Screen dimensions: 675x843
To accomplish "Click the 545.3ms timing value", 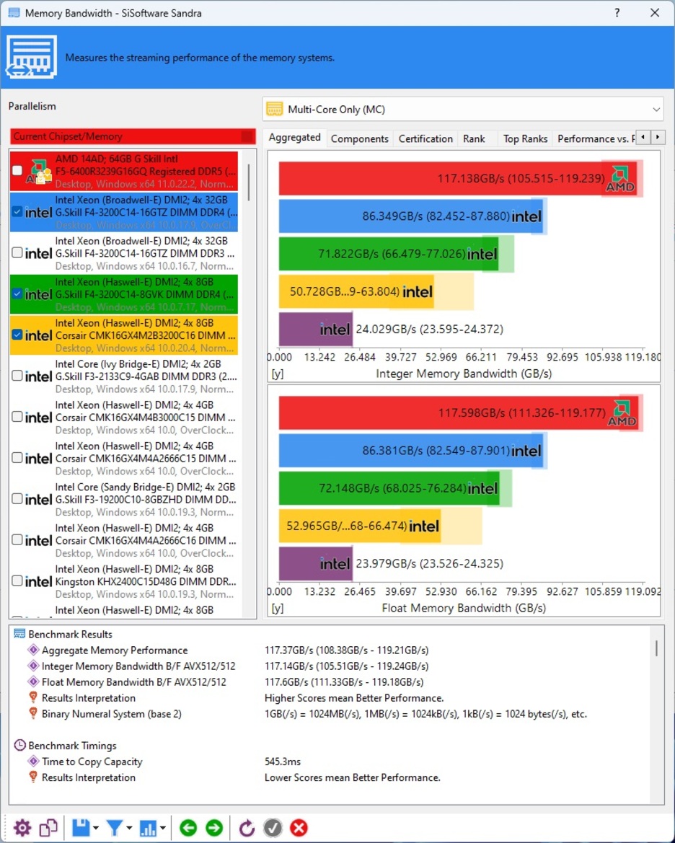I will (283, 762).
